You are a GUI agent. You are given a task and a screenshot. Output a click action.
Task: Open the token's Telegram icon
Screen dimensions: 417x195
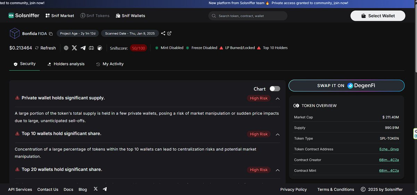(83, 48)
